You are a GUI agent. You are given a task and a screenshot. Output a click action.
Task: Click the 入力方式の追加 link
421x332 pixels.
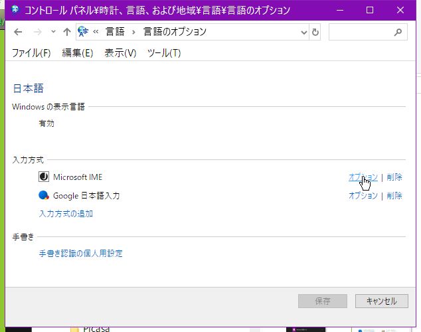(x=66, y=214)
